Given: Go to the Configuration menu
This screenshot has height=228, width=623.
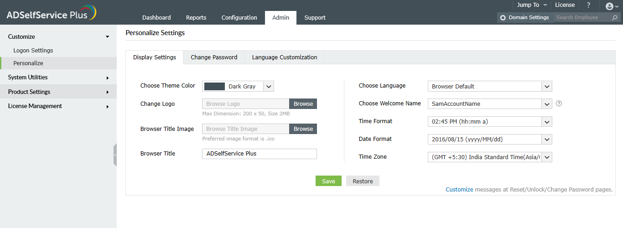Looking at the screenshot, I should pyautogui.click(x=239, y=18).
